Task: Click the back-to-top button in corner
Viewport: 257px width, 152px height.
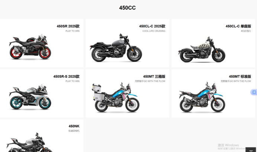Action: 251,149
